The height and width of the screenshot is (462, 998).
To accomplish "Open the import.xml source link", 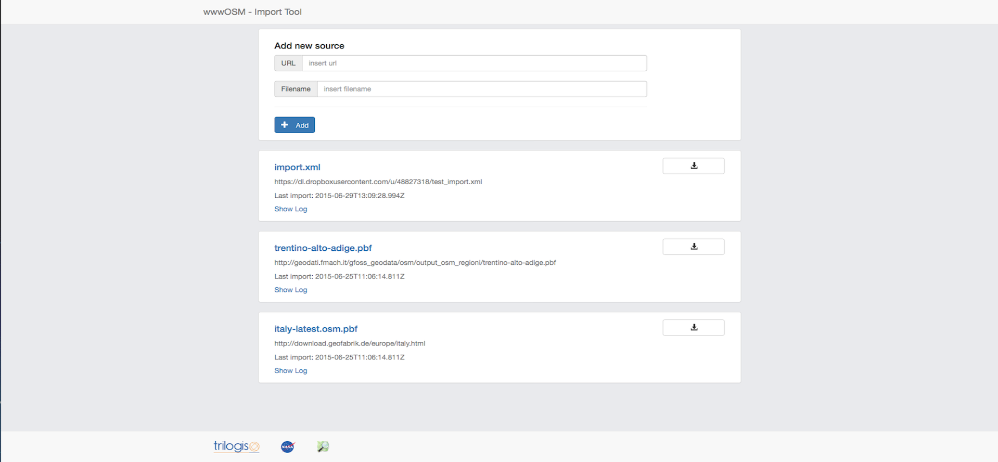I will (x=297, y=167).
